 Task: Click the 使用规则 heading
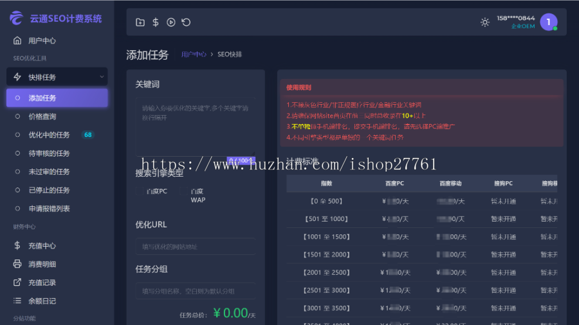tap(299, 87)
